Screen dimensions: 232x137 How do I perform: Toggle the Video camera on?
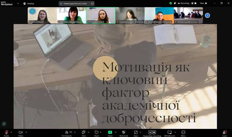coord(21,132)
